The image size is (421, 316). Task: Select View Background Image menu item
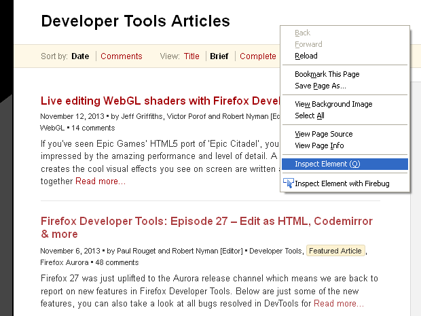pos(345,104)
